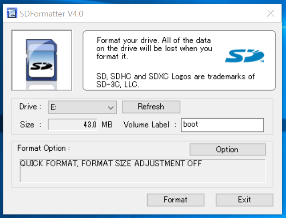Click the MB unit label
Image resolution: width=286 pixels, height=218 pixels.
pyautogui.click(x=107, y=125)
